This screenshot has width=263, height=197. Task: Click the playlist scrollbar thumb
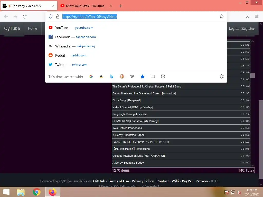[x=253, y=76]
